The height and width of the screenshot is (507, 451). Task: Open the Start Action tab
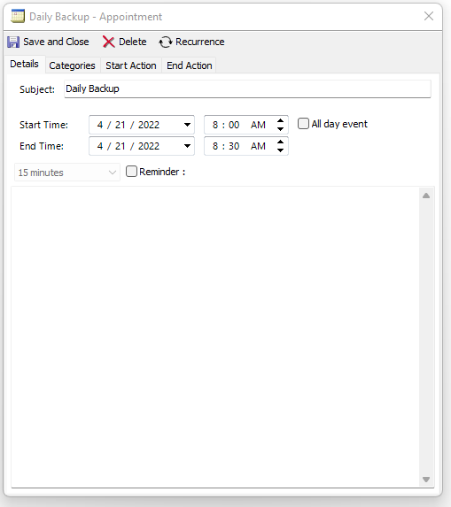point(131,65)
